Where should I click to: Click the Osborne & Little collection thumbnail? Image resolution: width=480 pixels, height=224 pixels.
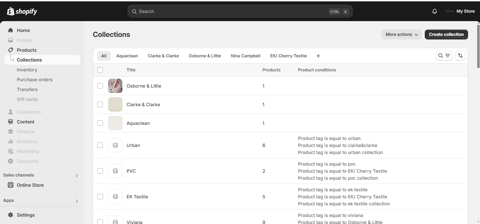tap(115, 86)
